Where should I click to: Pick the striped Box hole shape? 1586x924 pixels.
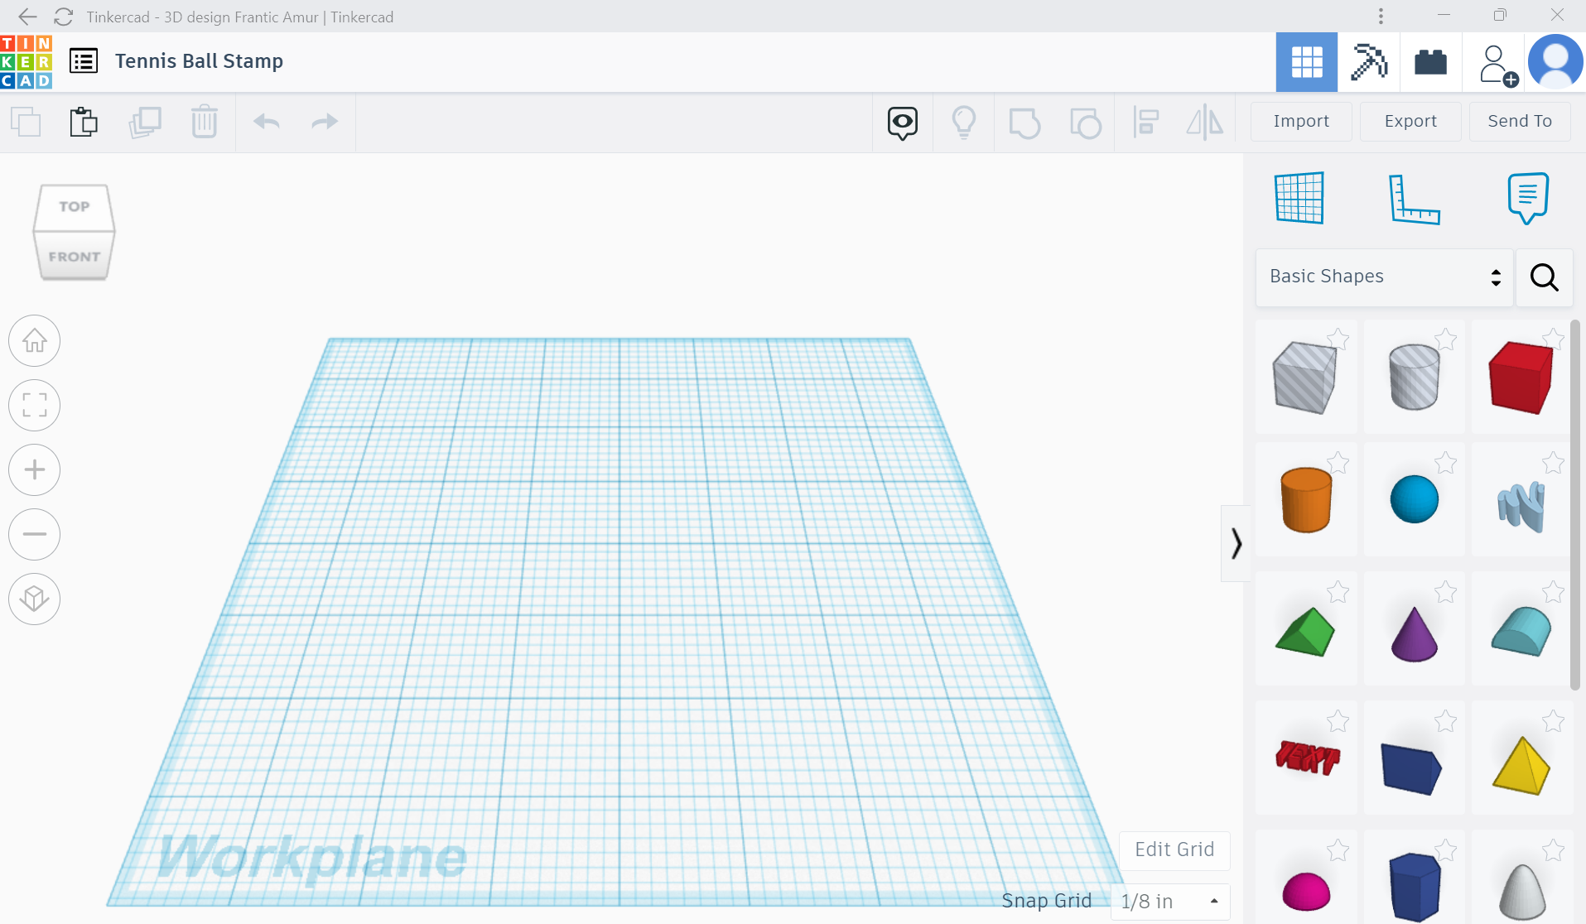(1305, 378)
